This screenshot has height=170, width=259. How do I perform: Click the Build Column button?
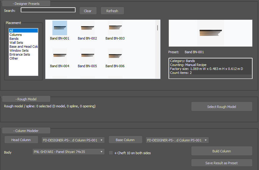(x=222, y=151)
